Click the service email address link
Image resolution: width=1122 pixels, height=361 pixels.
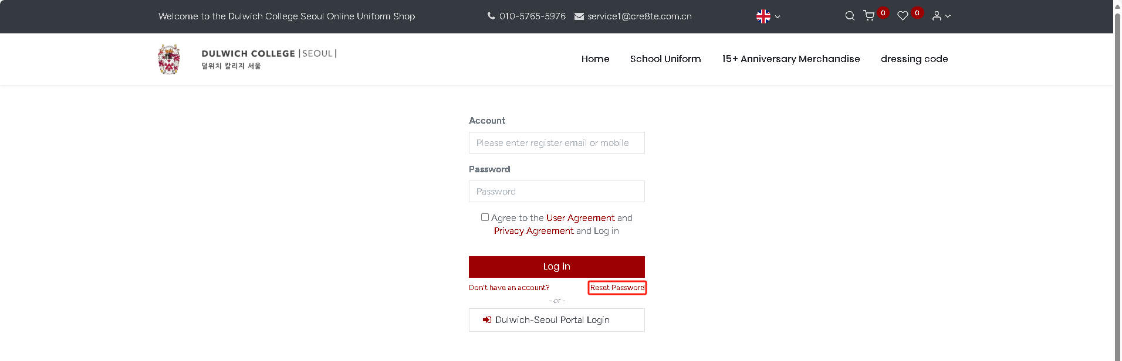pos(639,16)
